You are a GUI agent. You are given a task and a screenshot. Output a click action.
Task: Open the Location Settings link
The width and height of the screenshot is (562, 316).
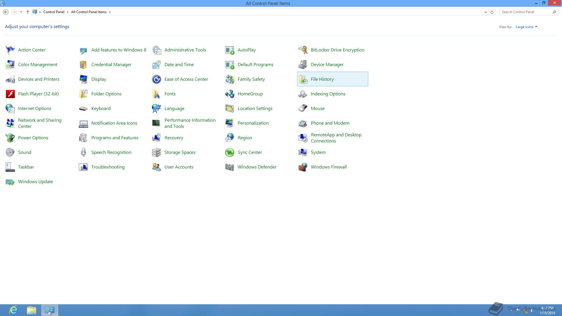[255, 109]
